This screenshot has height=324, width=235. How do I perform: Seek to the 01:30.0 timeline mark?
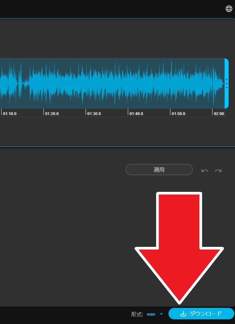click(x=94, y=114)
